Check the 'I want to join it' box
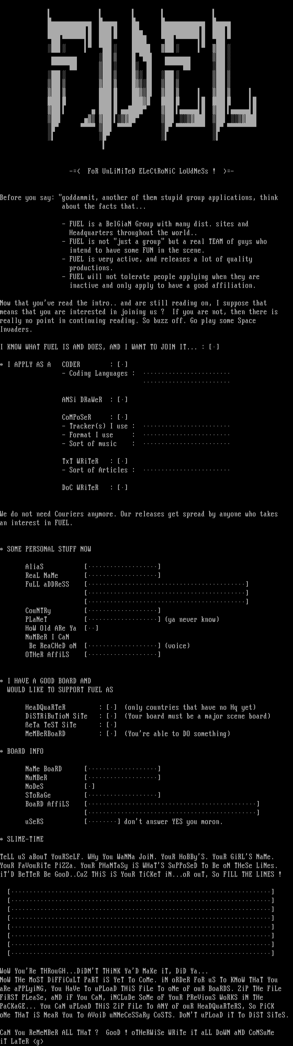This screenshot has height=1046, width=293. (214, 347)
